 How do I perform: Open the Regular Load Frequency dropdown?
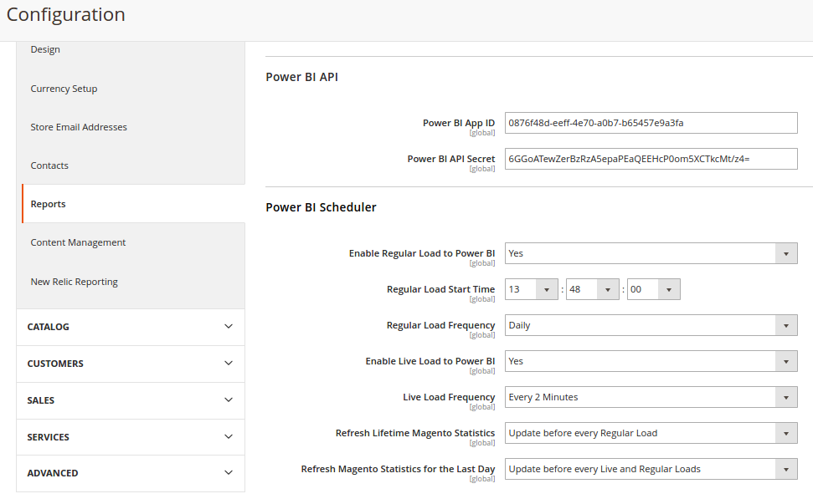pos(651,325)
